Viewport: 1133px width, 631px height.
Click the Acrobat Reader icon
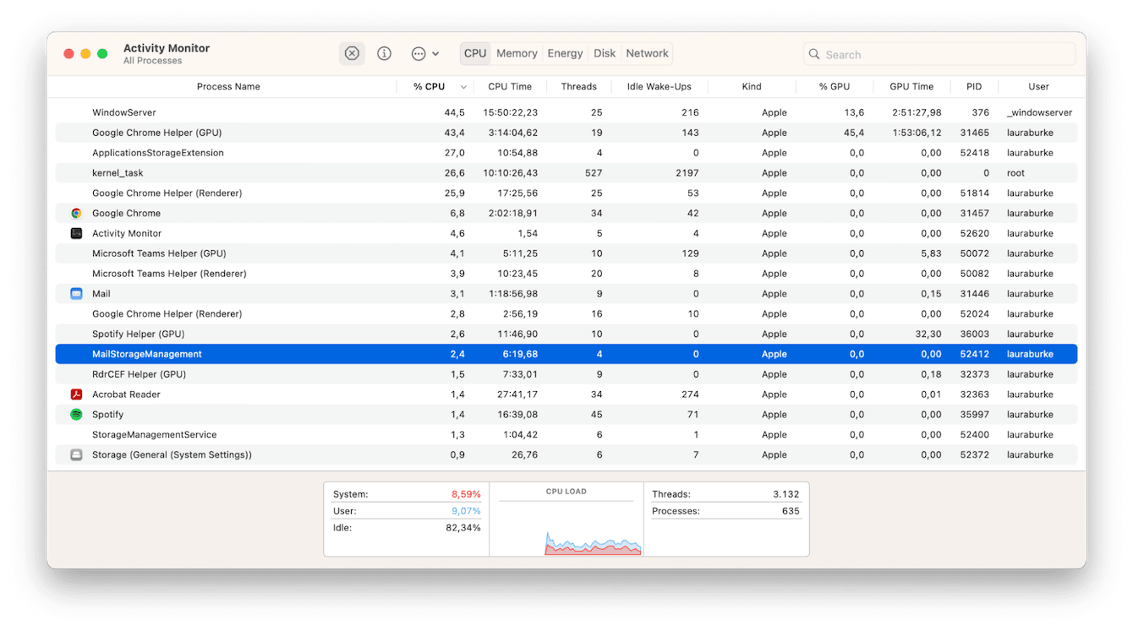(x=76, y=394)
